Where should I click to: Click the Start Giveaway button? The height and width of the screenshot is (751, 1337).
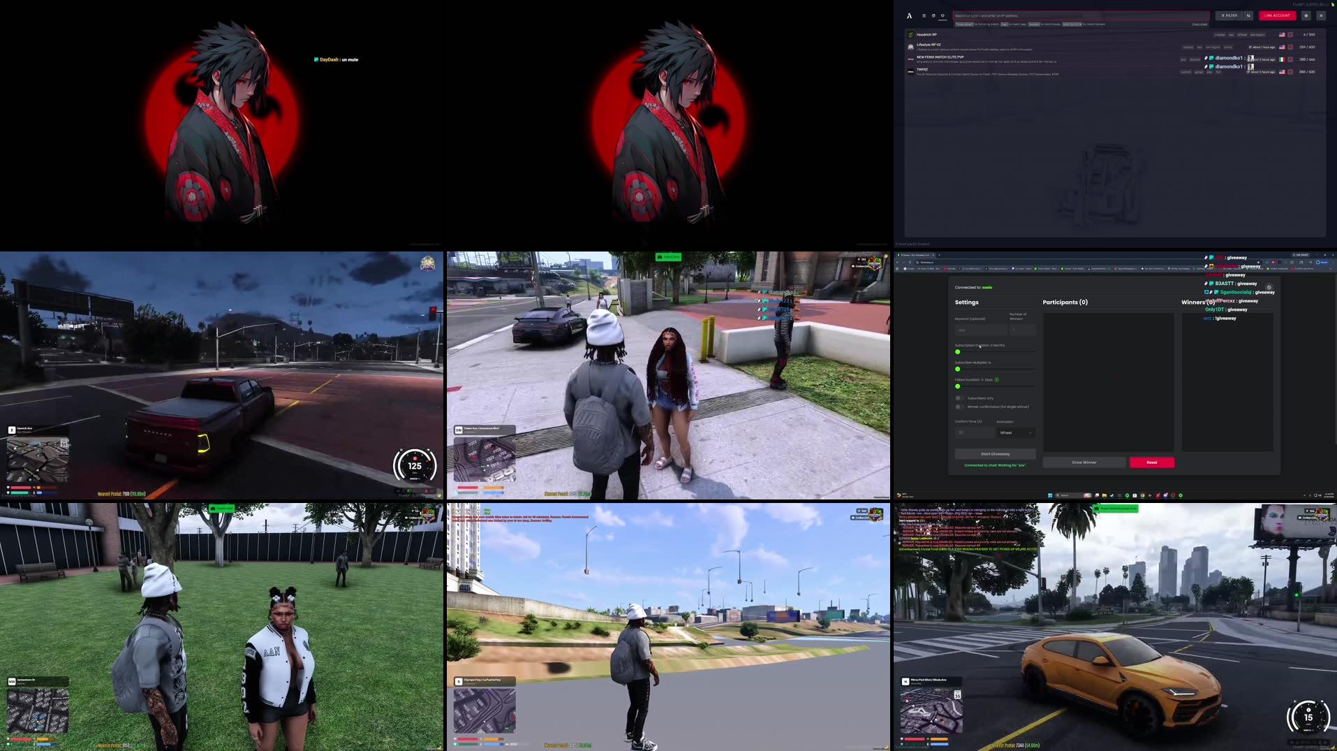(995, 454)
